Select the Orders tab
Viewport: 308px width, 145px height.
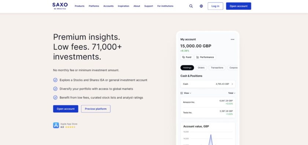point(201,68)
